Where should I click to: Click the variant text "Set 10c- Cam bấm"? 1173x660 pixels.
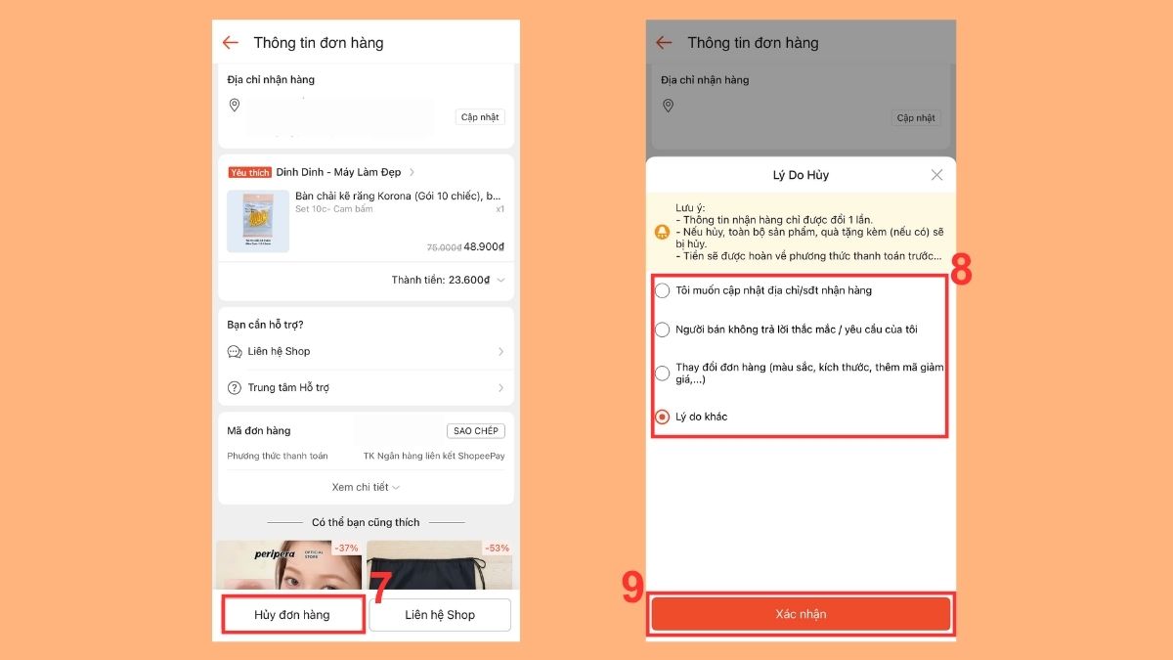click(x=332, y=209)
